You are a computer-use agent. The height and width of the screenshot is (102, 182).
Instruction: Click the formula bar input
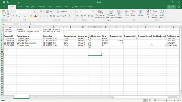(106, 24)
